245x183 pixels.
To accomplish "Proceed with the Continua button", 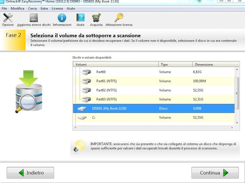I will (215, 173).
